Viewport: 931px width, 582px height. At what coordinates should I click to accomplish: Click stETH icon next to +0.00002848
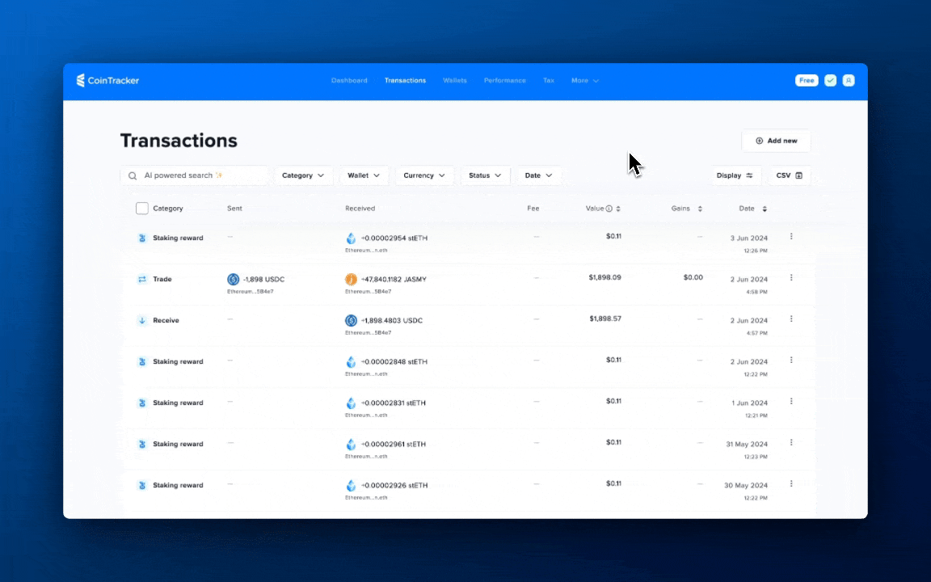351,361
